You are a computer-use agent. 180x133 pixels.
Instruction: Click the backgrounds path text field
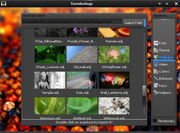click(72, 22)
